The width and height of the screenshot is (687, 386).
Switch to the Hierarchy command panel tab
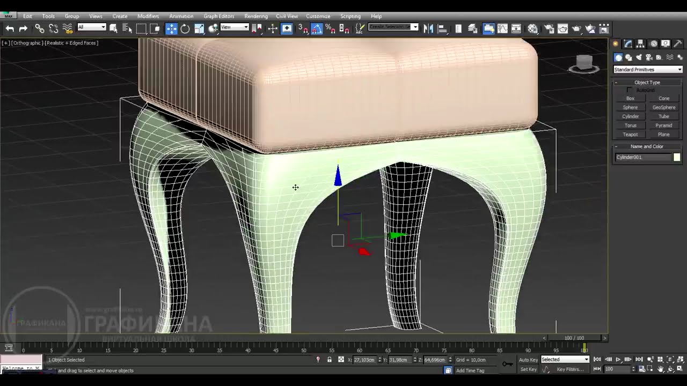pyautogui.click(x=641, y=44)
